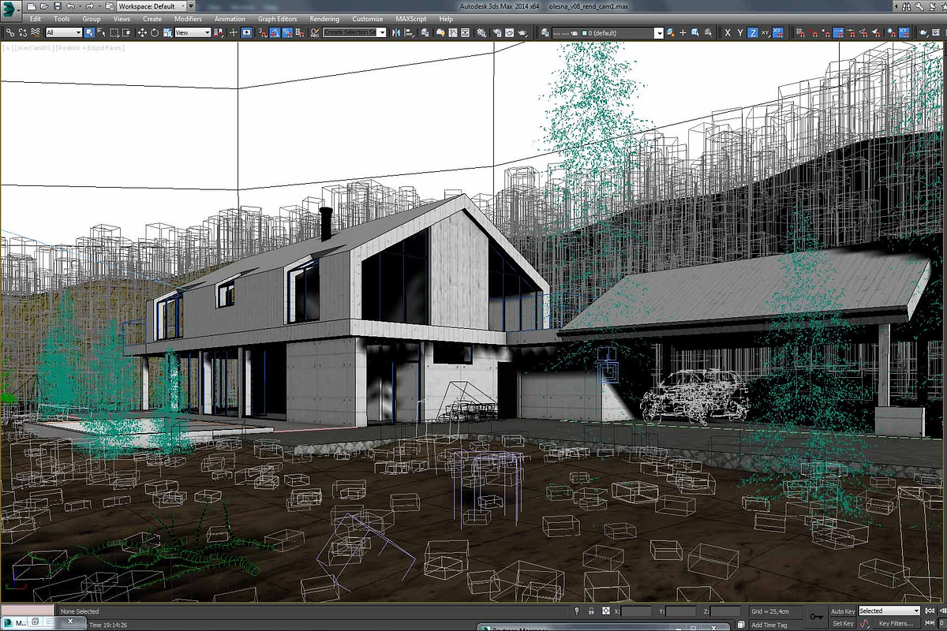
Task: Click the Add Time Tag field
Action: click(768, 625)
